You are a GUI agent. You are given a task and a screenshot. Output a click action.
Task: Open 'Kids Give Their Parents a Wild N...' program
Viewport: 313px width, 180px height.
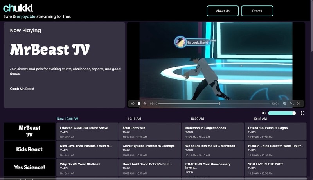pos(87,149)
